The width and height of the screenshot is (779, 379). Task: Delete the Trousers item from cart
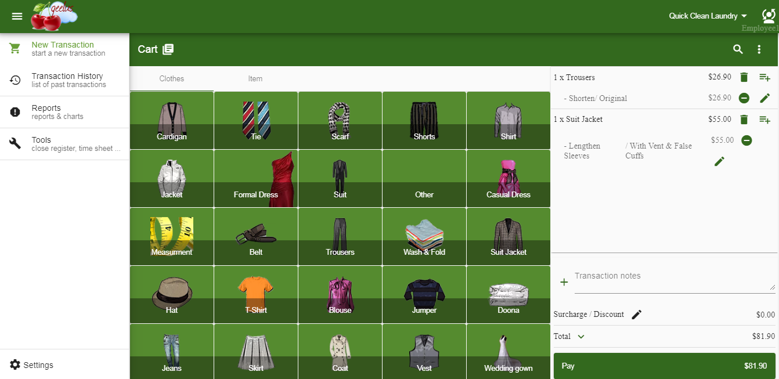(744, 77)
